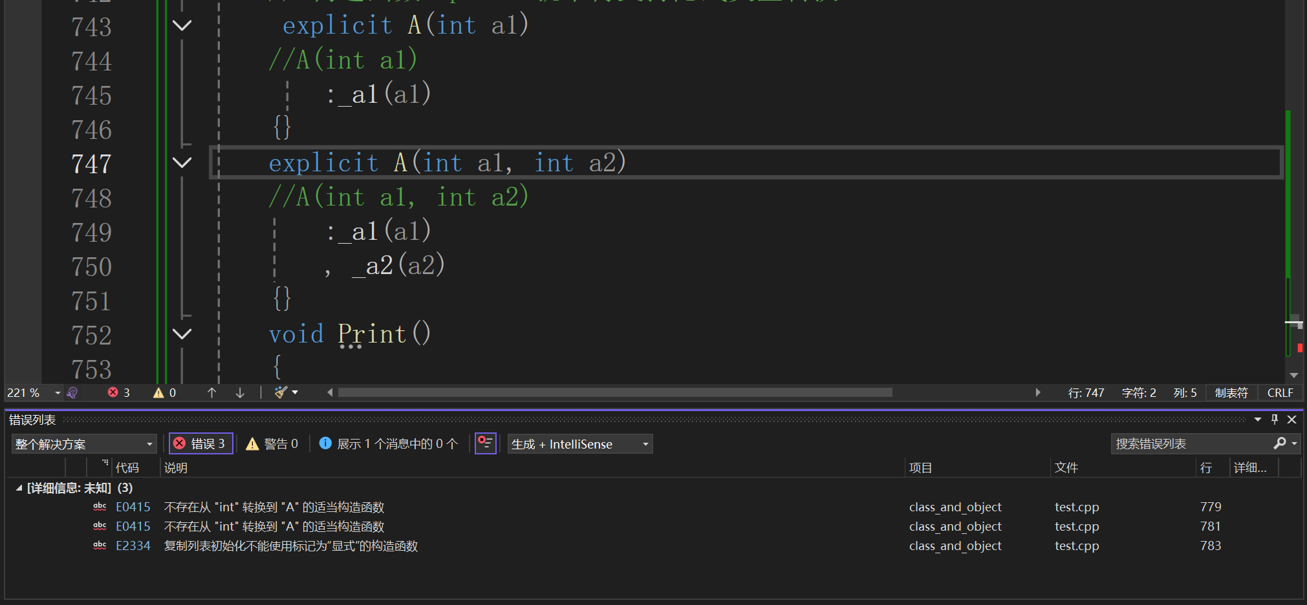Toggle the build-only errors filter icon

[x=485, y=443]
